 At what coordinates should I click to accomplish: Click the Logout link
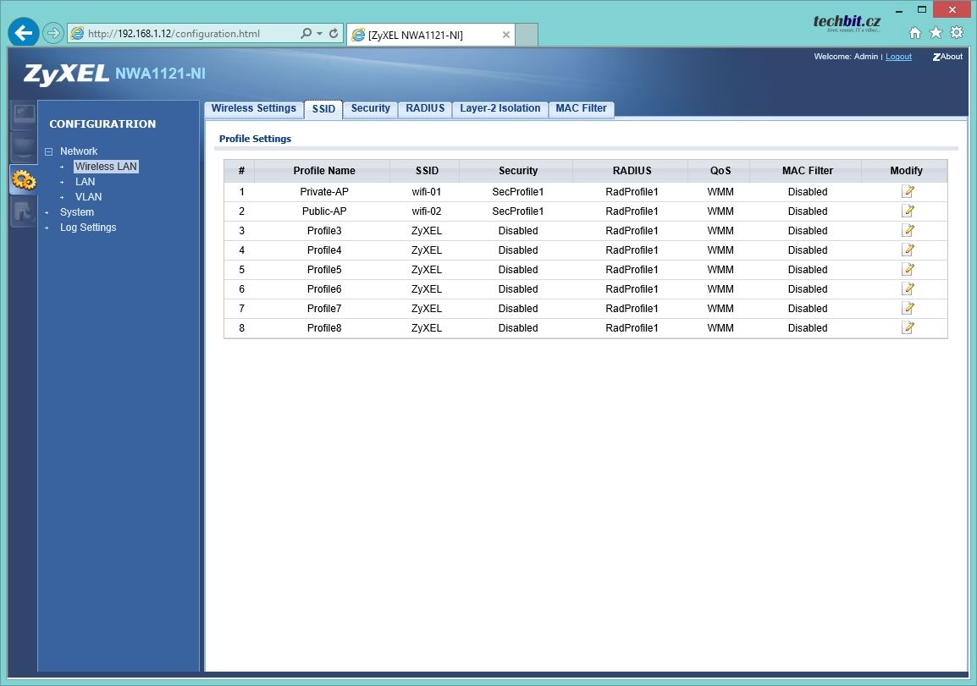(898, 57)
